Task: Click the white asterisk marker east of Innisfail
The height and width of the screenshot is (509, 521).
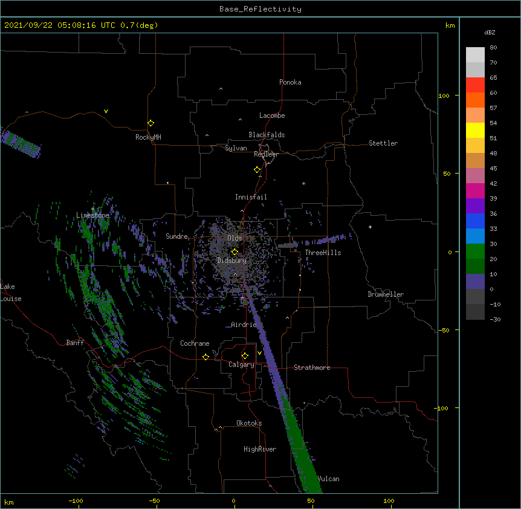Action: pyautogui.click(x=303, y=183)
